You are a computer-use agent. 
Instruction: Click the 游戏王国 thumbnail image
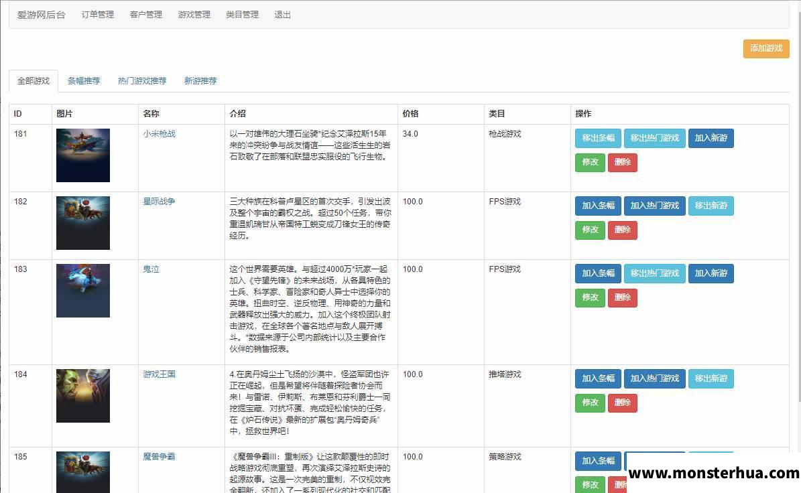[x=82, y=396]
